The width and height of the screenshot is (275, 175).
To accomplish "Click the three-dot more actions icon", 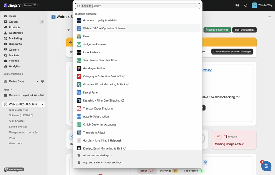I will pos(270,17).
